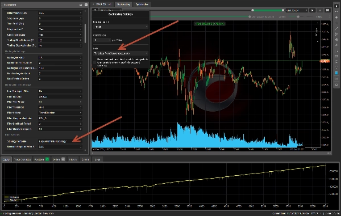Open the Trade Statistics tab

click(22, 159)
